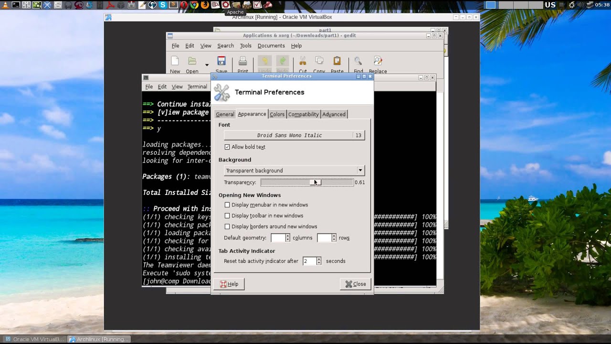Click the Close button in Terminal Preferences
Viewport: 611px width, 344px height.
pos(356,284)
